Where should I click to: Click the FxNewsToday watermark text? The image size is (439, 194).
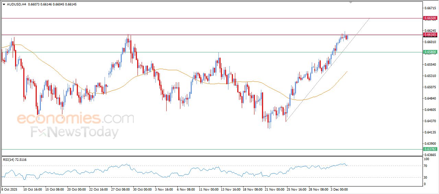[x=74, y=132]
